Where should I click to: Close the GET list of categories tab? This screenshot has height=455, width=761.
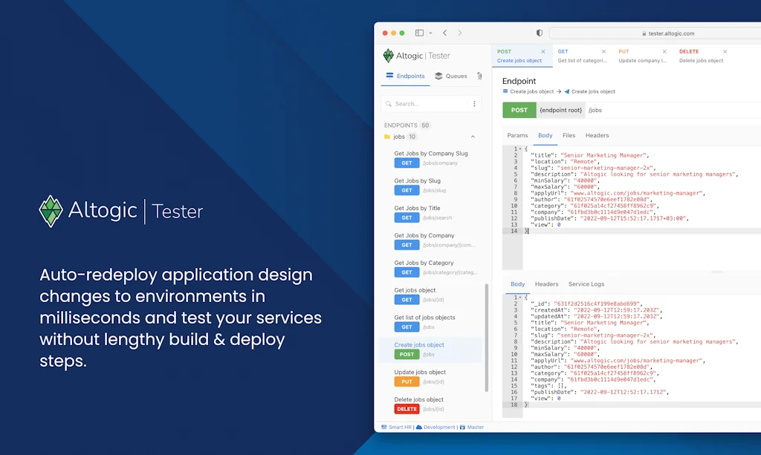coord(603,52)
